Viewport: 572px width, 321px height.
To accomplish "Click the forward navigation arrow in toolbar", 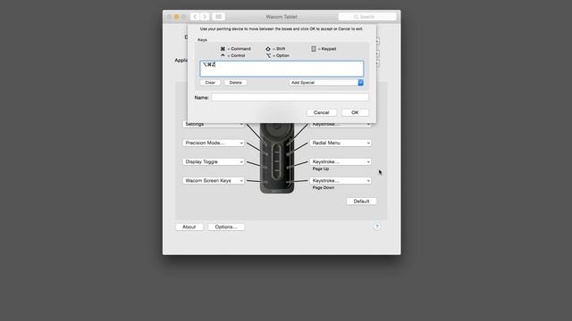I will tap(205, 17).
